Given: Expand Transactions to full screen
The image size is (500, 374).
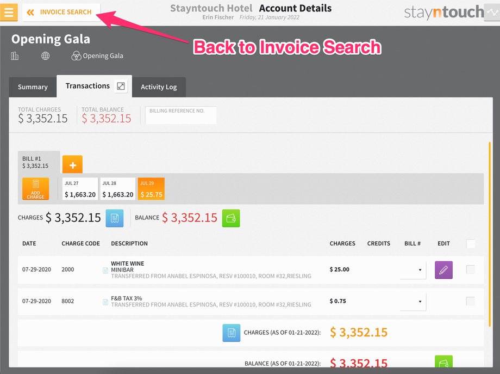Looking at the screenshot, I should (121, 86).
